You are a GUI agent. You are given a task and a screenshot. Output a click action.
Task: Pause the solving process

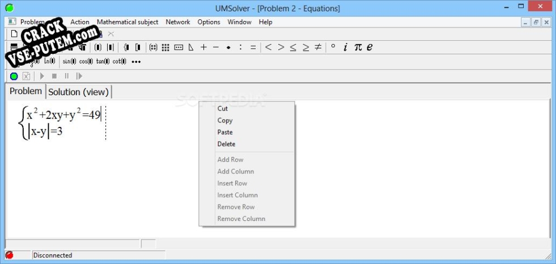coord(67,76)
